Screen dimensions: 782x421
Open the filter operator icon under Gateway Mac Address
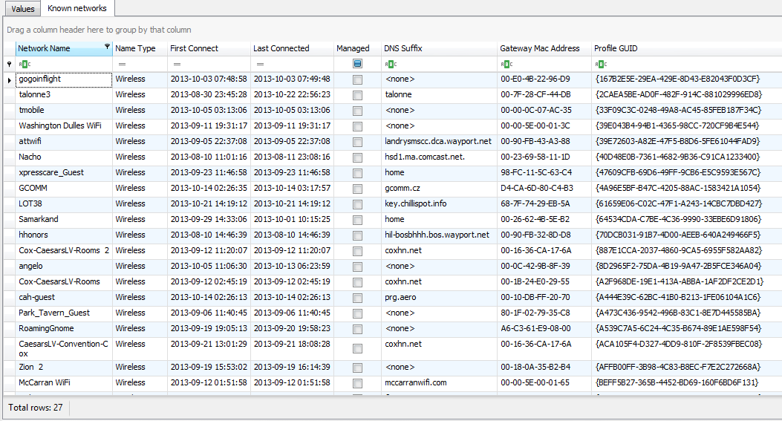pos(506,64)
